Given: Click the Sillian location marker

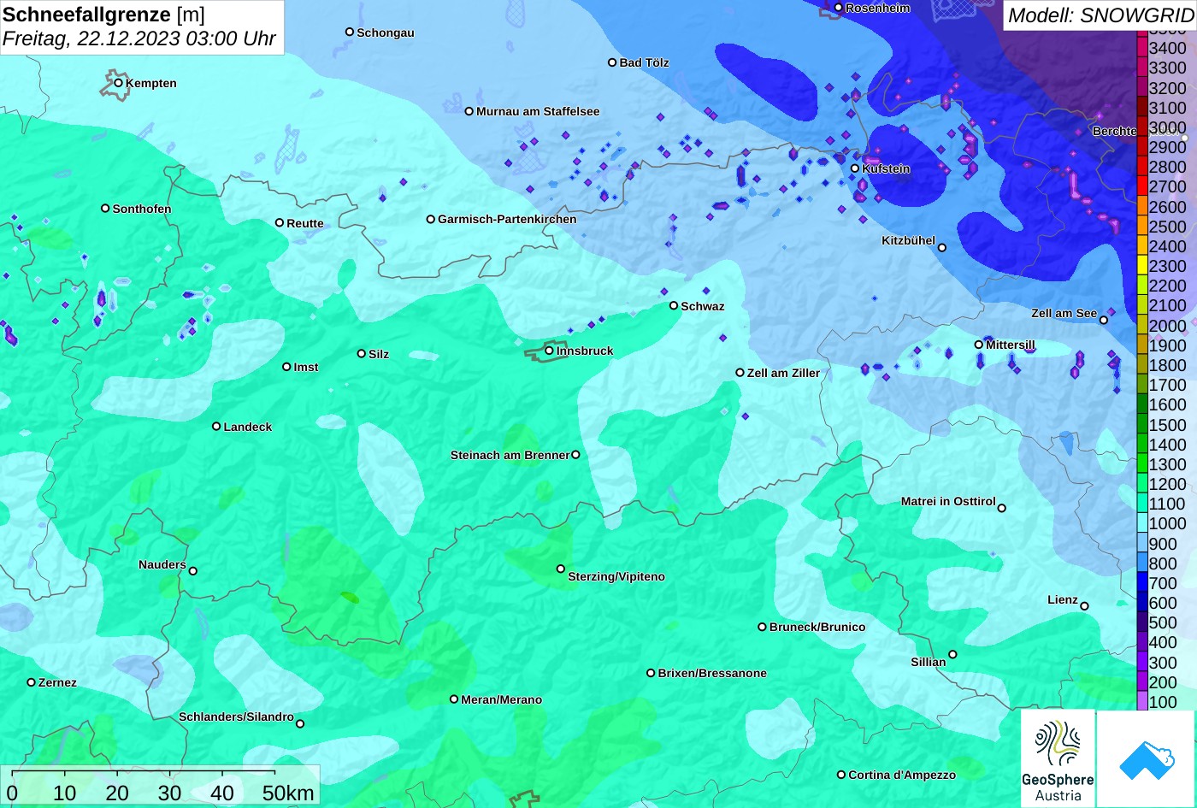Looking at the screenshot, I should pos(953,655).
